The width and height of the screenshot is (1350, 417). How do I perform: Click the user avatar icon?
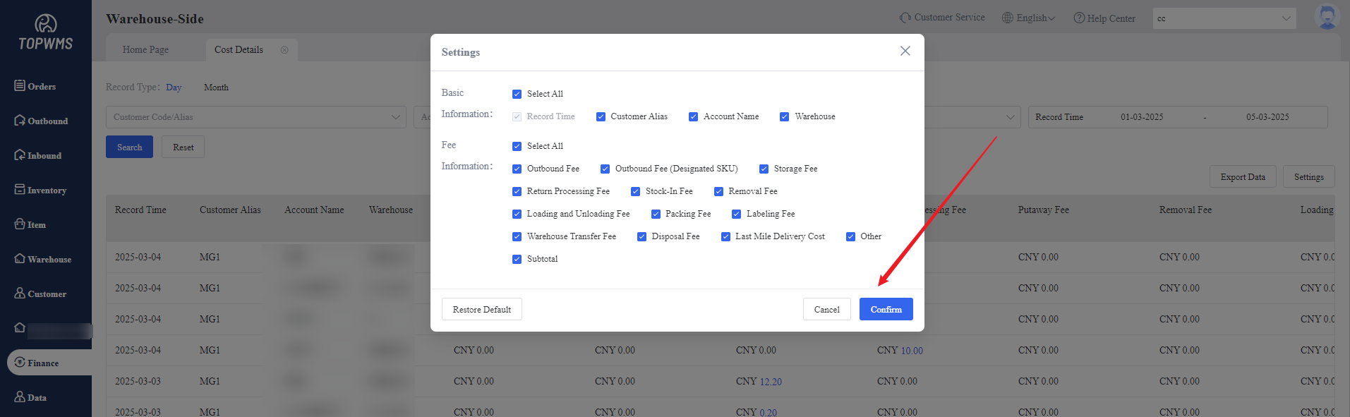click(x=1327, y=18)
